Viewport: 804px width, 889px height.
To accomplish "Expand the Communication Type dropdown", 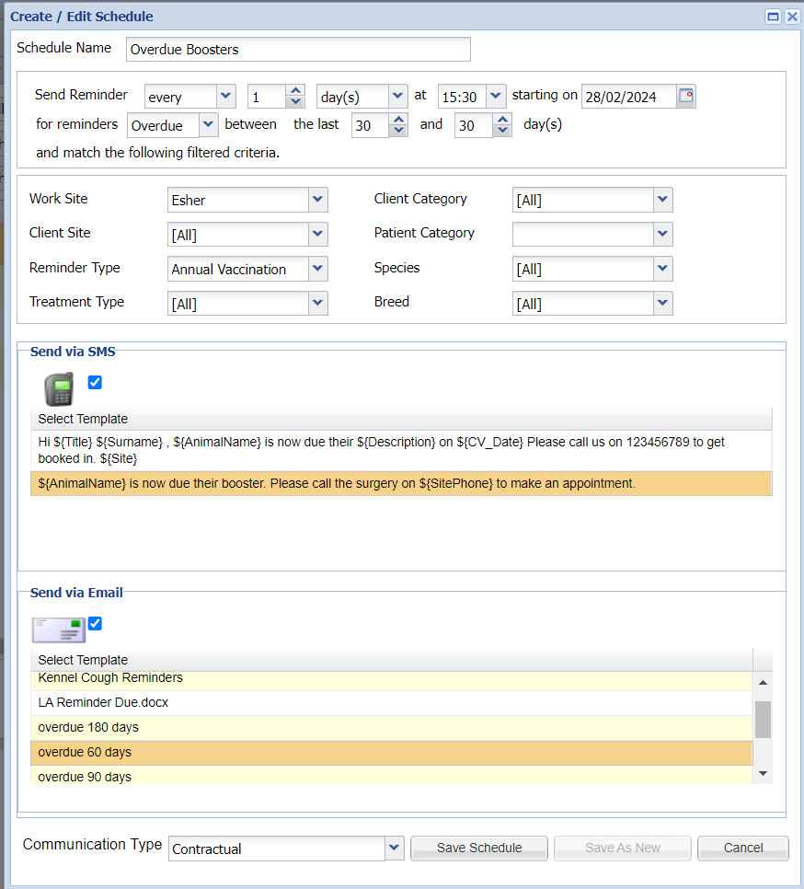I will (394, 848).
